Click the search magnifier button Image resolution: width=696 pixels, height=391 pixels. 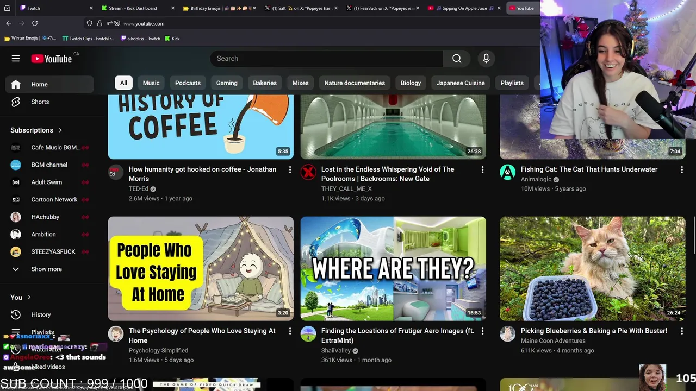(457, 59)
